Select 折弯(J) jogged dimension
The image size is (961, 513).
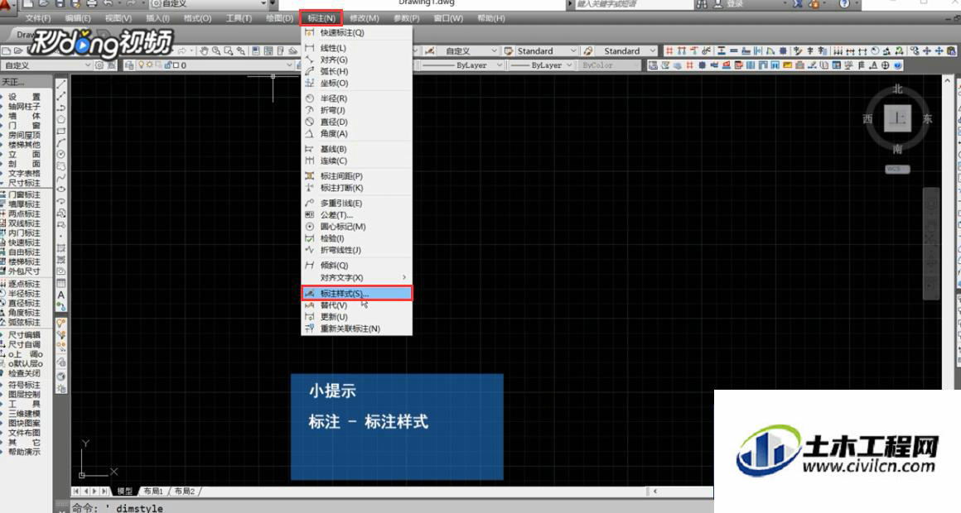pos(357,110)
